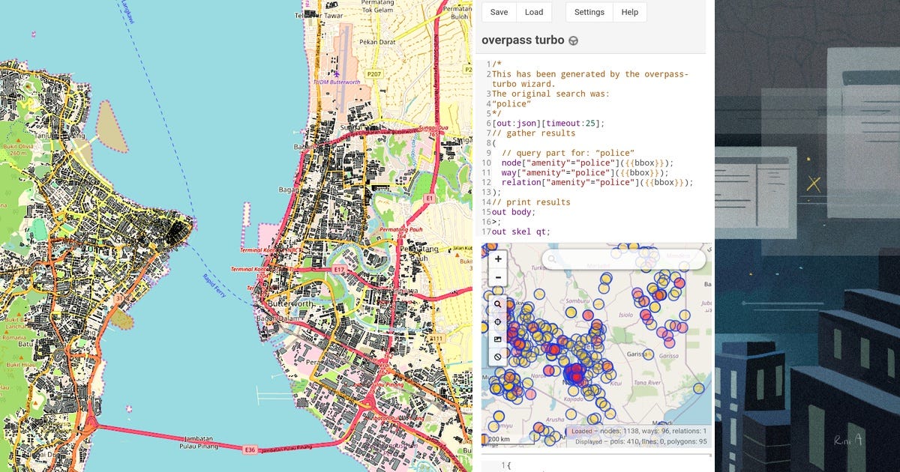Zoom in on the results map

[498, 258]
